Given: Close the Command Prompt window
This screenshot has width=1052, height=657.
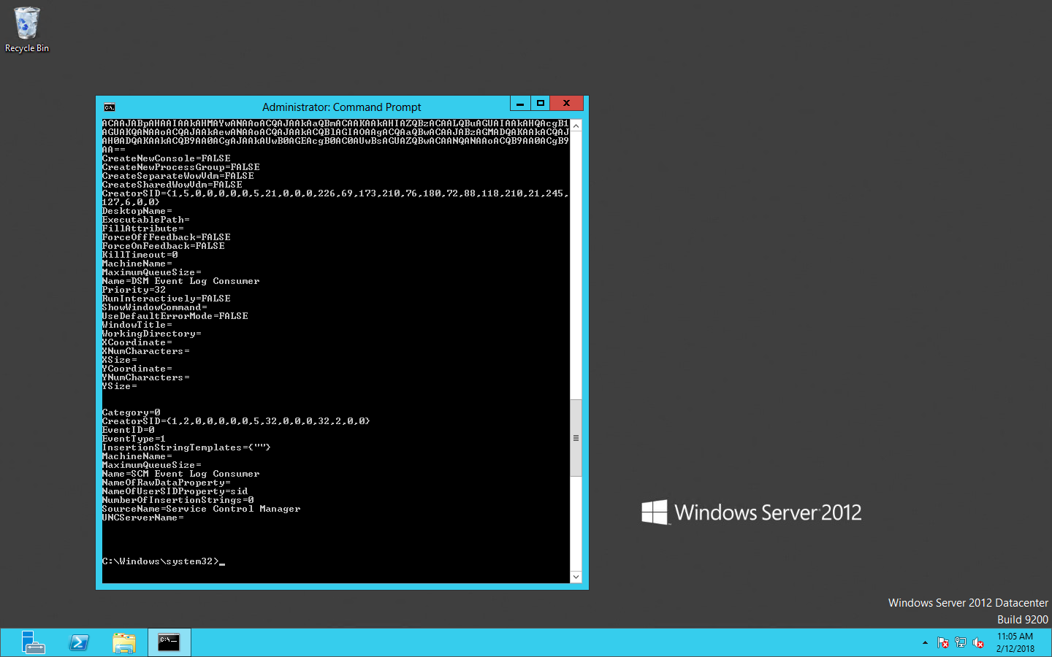Looking at the screenshot, I should point(567,104).
